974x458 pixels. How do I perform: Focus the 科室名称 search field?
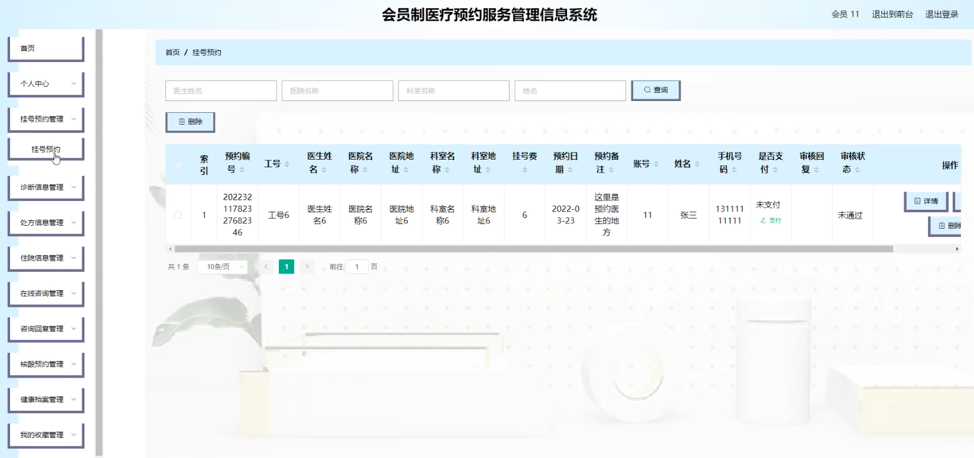coord(454,91)
